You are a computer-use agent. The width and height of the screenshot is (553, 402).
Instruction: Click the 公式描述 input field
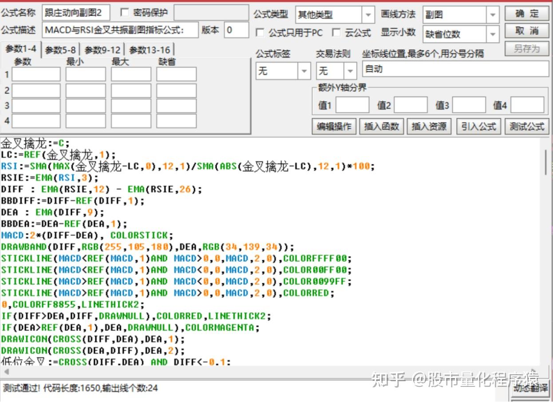click(120, 30)
